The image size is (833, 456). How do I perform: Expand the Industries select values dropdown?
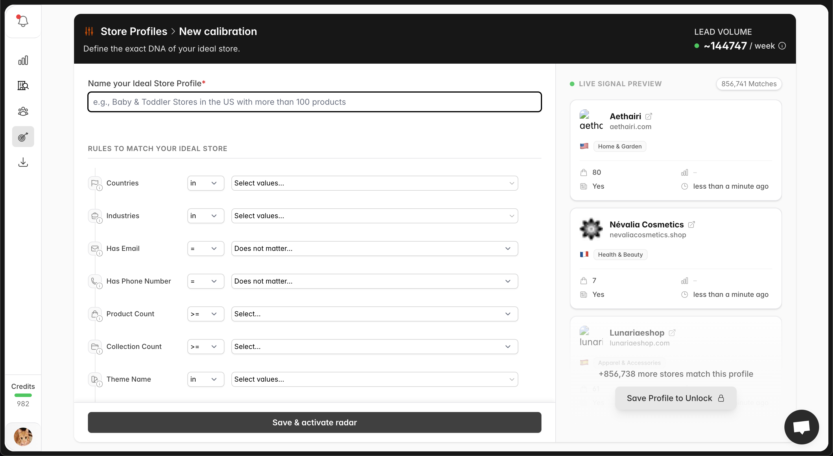(x=374, y=216)
